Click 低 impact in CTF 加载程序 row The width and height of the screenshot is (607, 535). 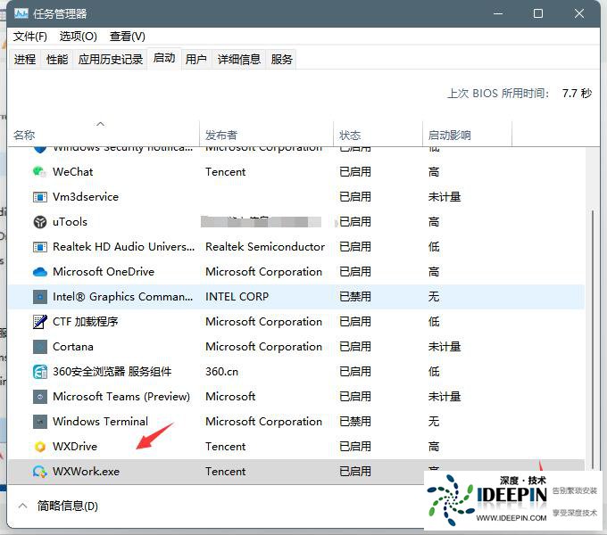[434, 322]
